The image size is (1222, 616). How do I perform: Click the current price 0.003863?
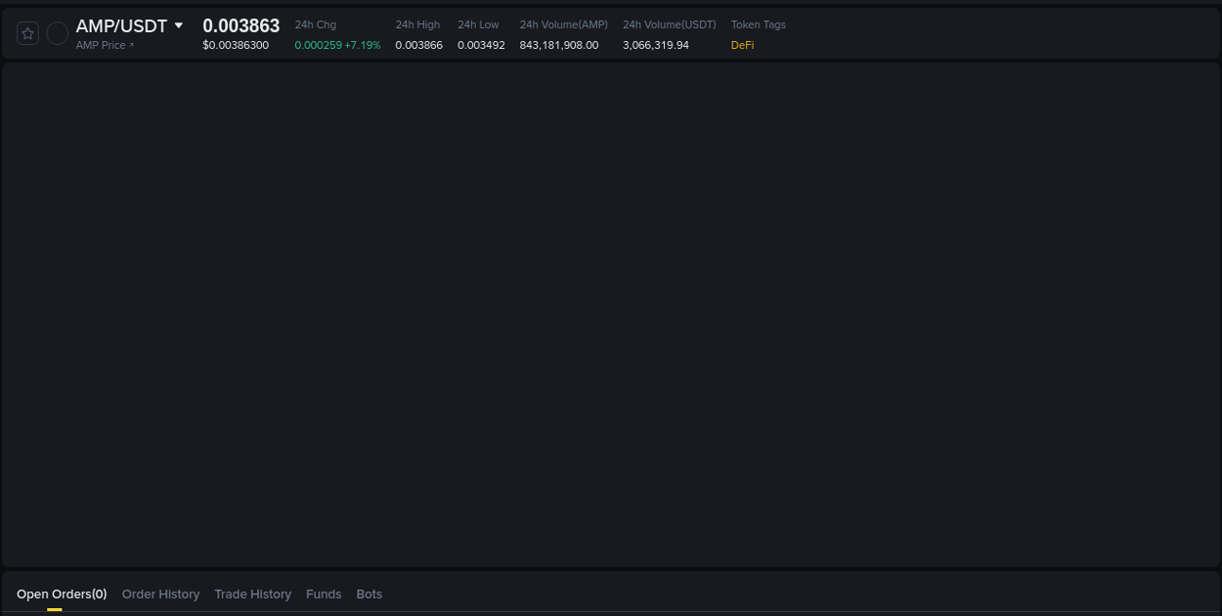coord(240,25)
